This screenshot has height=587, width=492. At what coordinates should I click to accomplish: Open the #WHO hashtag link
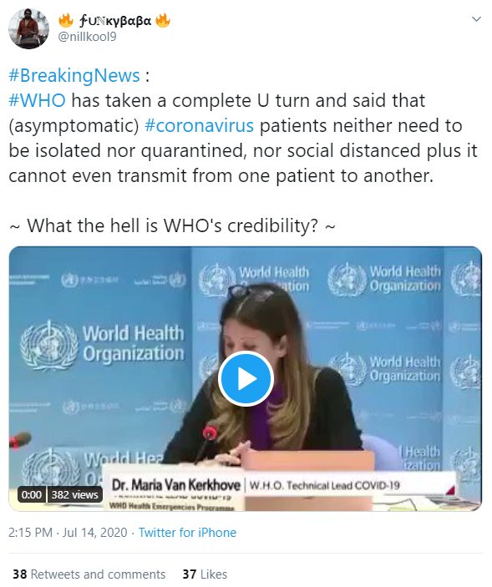37,100
